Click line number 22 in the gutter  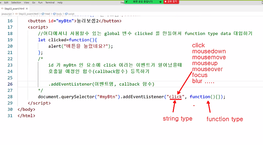10,59
